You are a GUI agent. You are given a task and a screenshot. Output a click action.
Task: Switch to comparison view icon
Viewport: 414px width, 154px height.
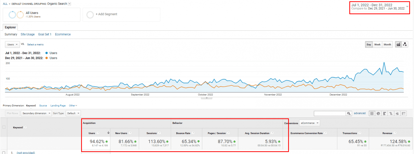coord(391,113)
